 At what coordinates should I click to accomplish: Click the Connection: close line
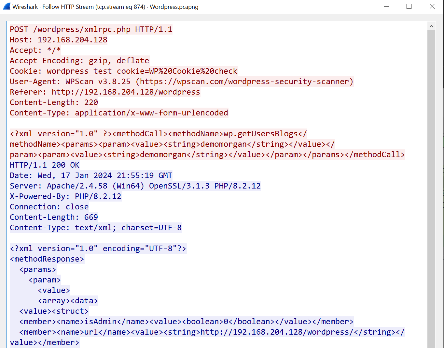pyautogui.click(x=49, y=207)
